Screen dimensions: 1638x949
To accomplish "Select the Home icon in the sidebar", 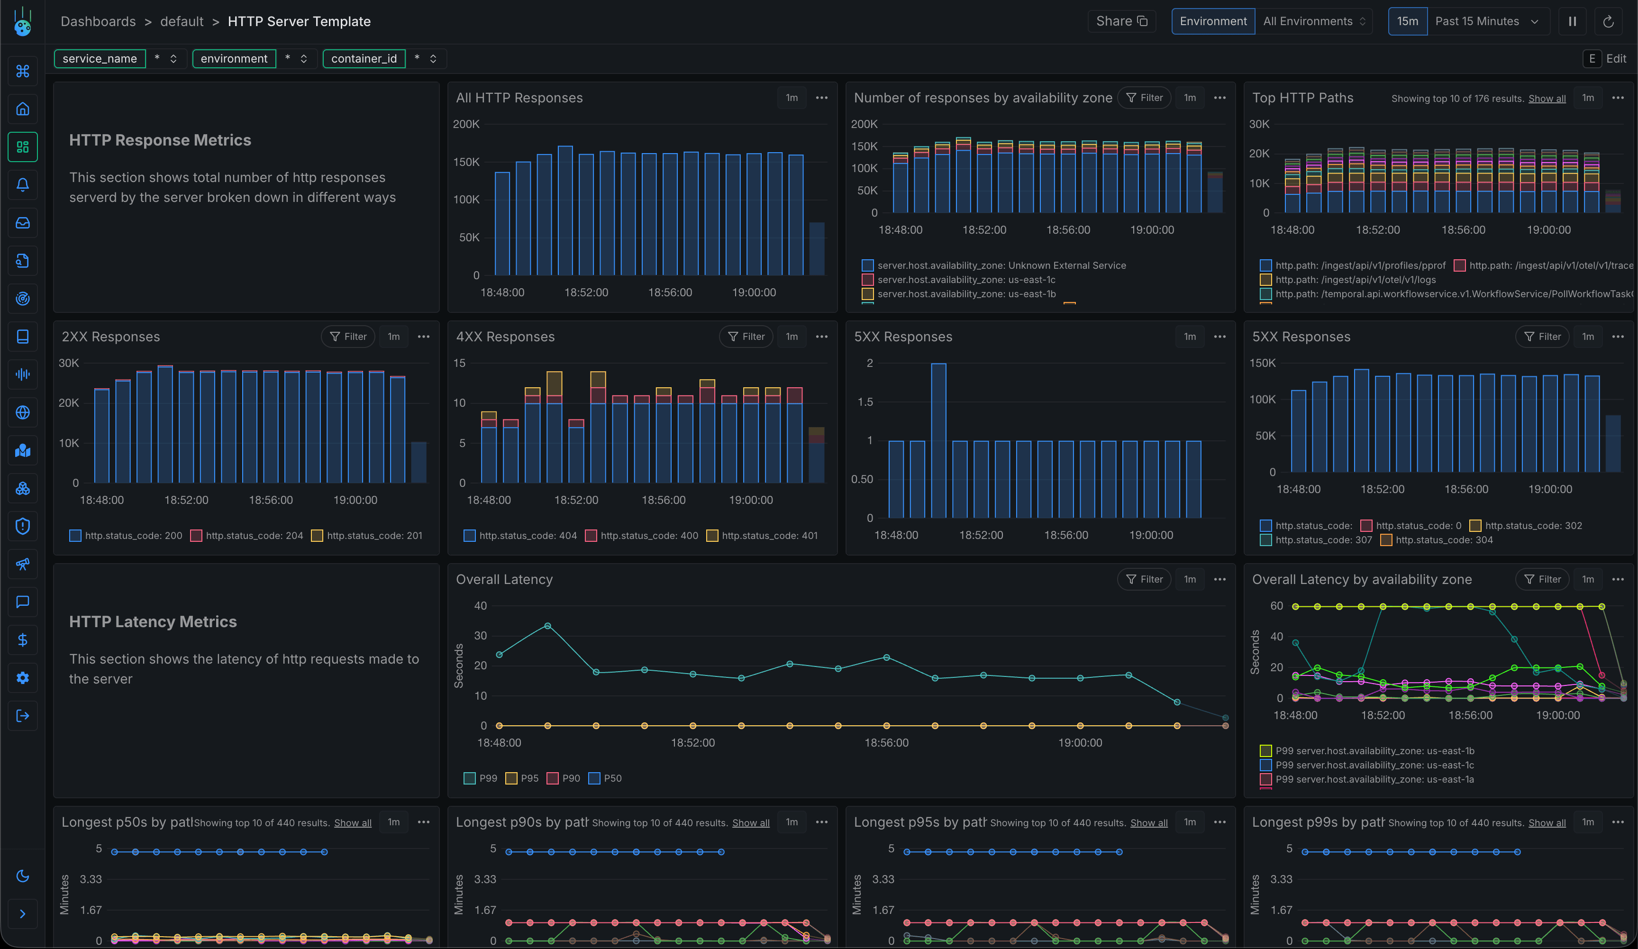I will pos(23,109).
